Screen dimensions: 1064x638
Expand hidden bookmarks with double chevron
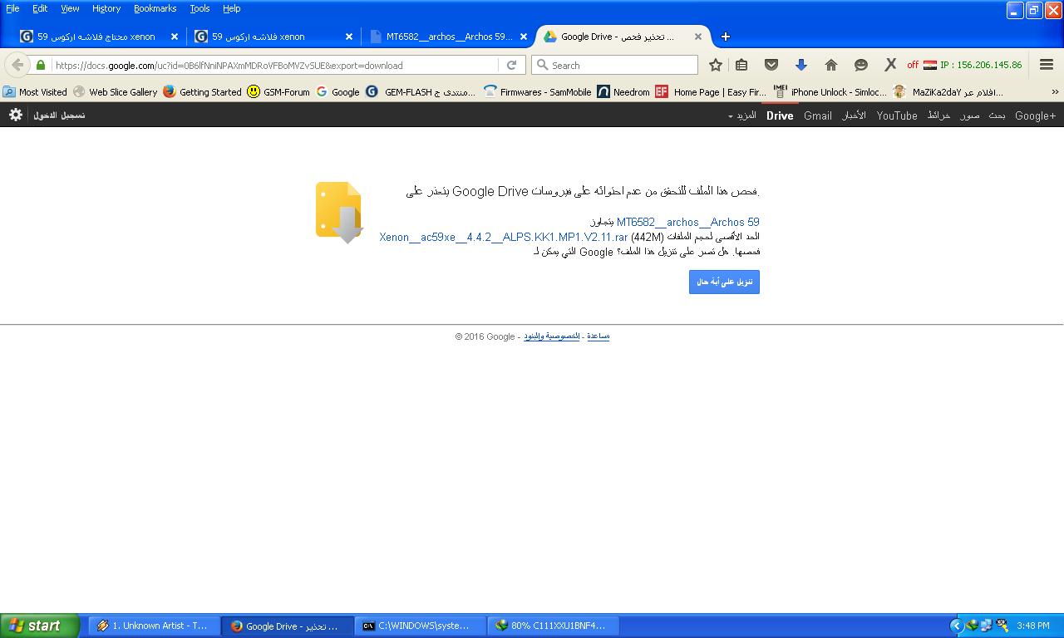pyautogui.click(x=1055, y=92)
